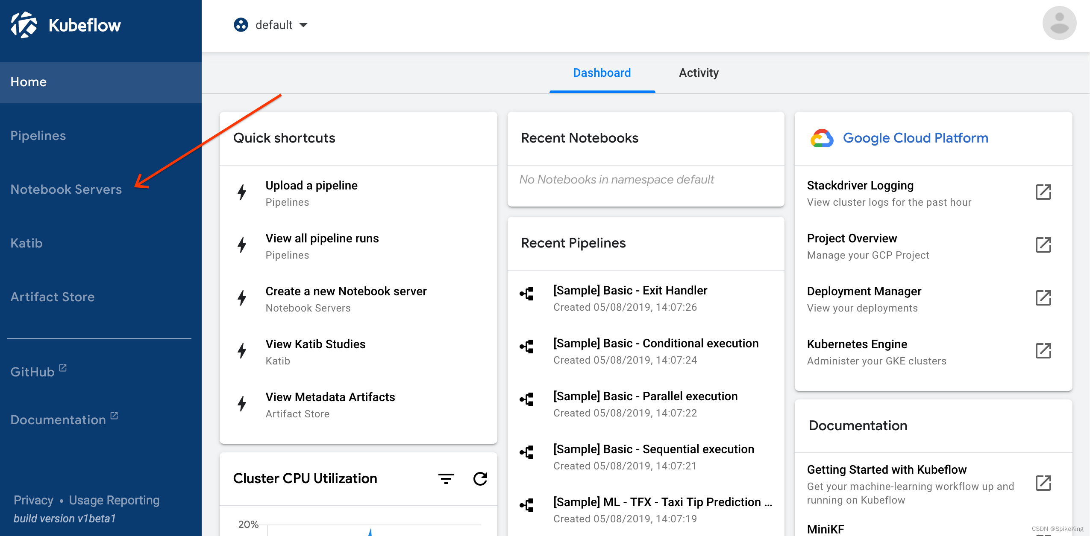Click the Kubeflow title text

[x=85, y=25]
